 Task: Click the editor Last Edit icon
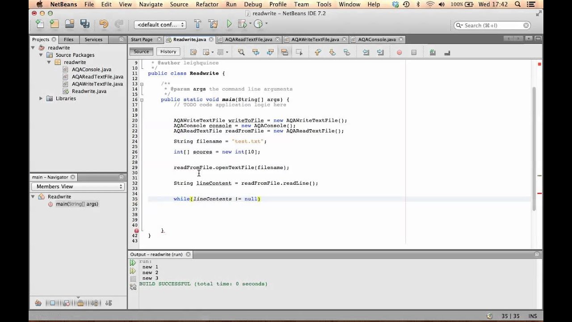pyautogui.click(x=193, y=52)
